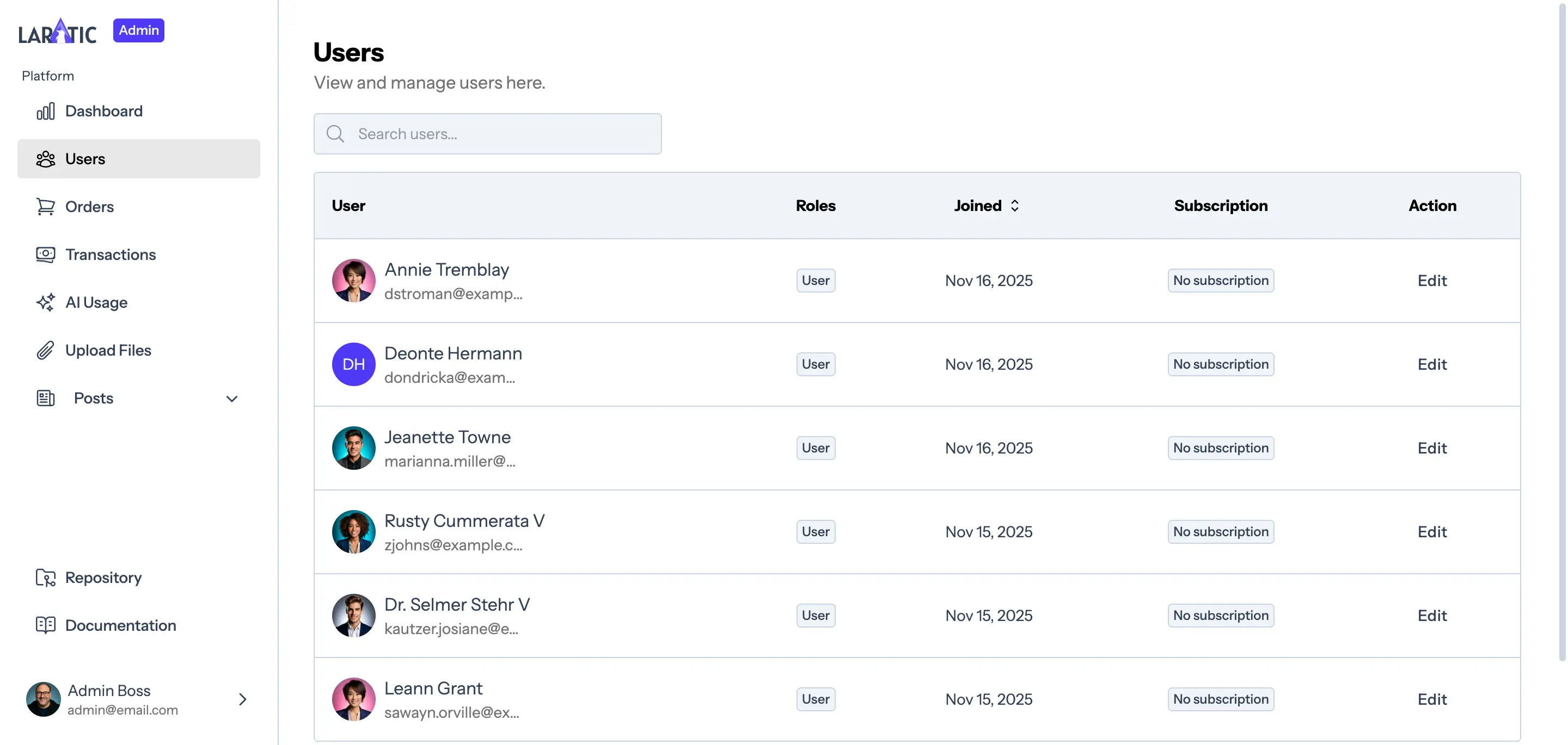Click Deonte Hermann's DH avatar
1568x745 pixels.
pyautogui.click(x=353, y=364)
